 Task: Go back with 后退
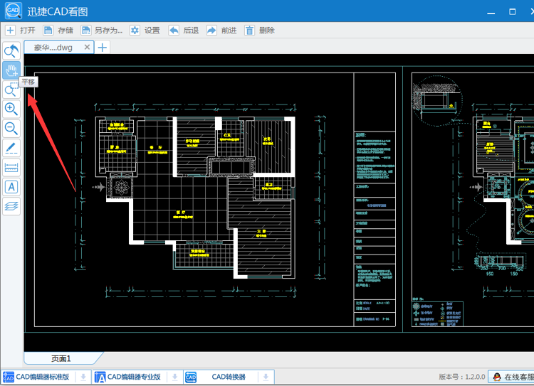coord(184,31)
